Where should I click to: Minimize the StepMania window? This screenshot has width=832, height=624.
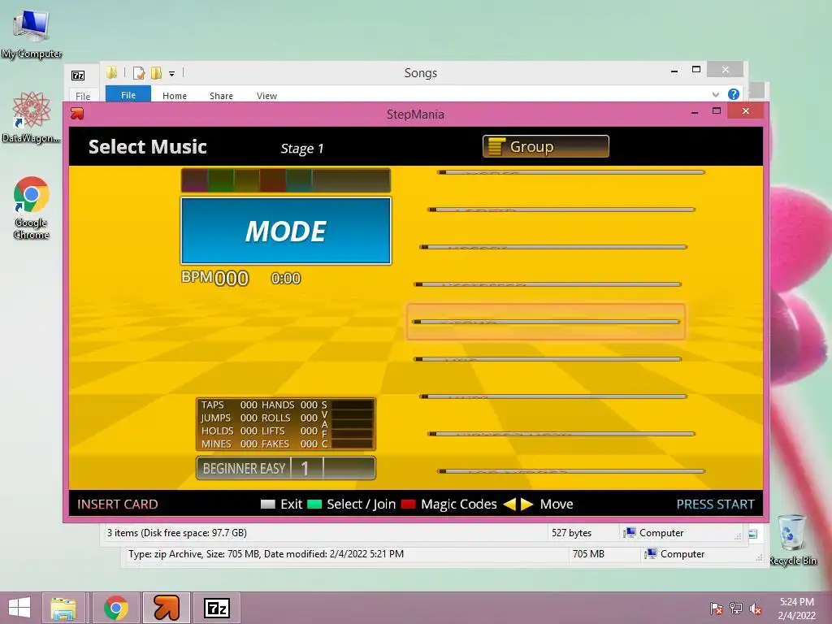(x=694, y=112)
